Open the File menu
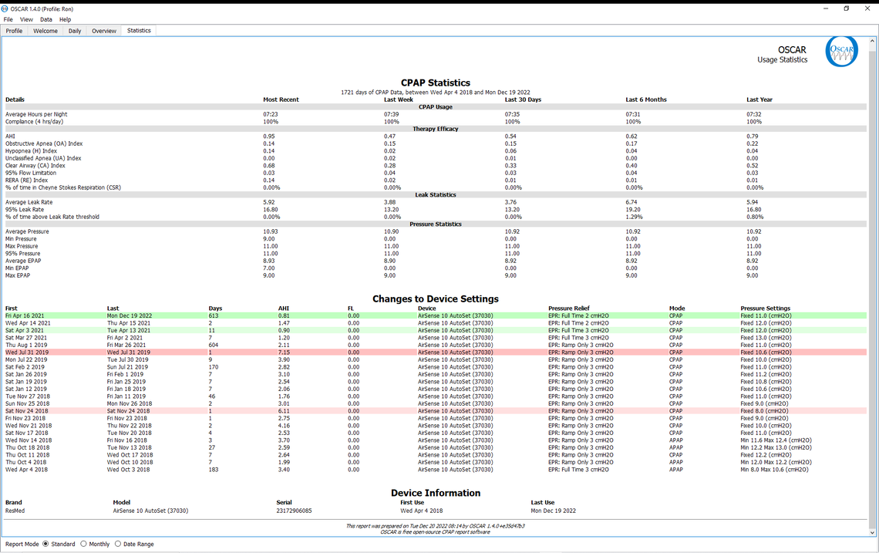Screen dimensions: 879x553 8,19
